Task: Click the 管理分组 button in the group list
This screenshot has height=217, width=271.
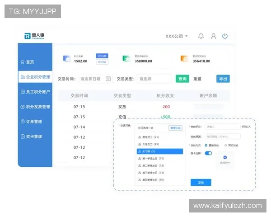Action: point(175,128)
